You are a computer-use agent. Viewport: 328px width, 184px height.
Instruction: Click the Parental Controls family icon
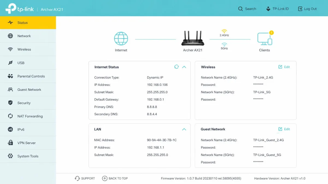point(10,76)
